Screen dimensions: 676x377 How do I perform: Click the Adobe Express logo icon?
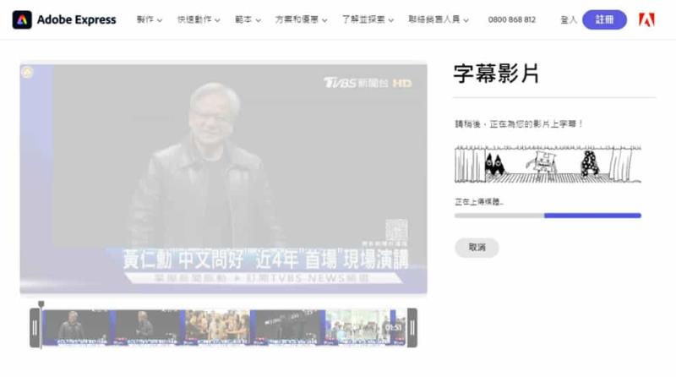click(x=22, y=19)
